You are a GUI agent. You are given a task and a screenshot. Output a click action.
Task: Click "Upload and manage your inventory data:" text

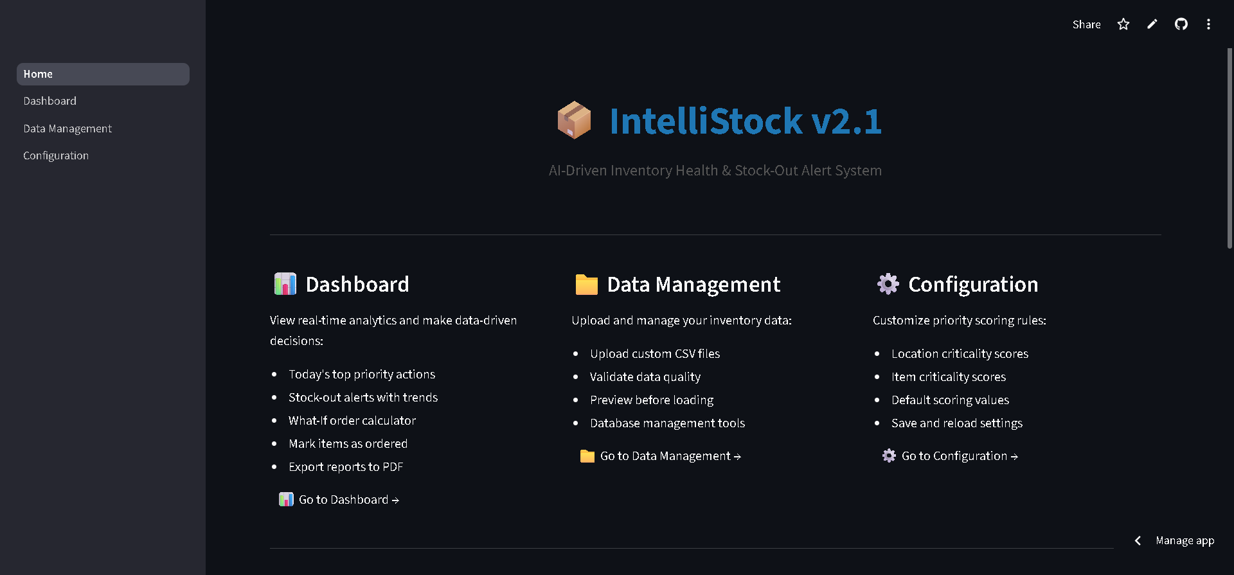pos(682,321)
